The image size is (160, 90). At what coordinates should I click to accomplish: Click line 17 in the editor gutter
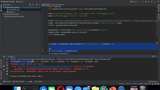click(42, 44)
